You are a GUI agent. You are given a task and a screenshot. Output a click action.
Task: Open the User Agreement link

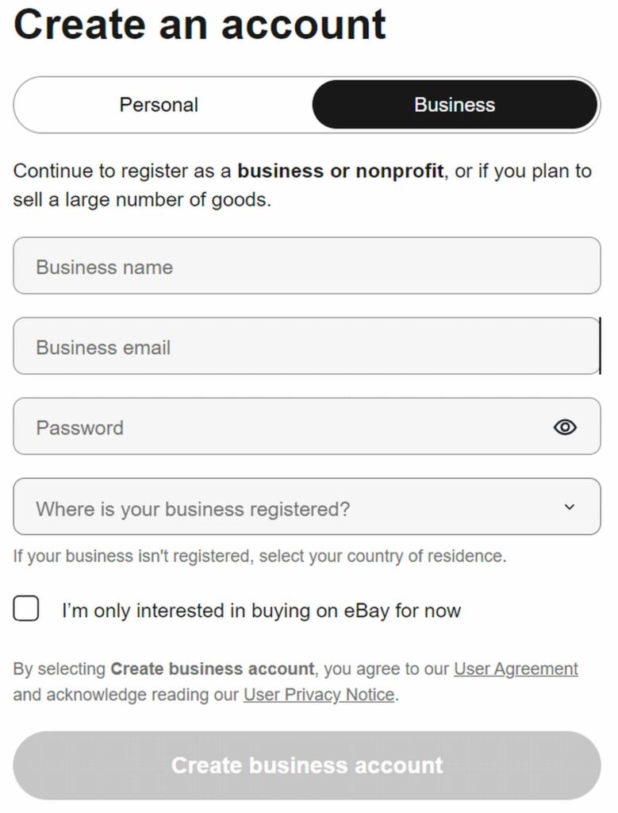pos(516,669)
